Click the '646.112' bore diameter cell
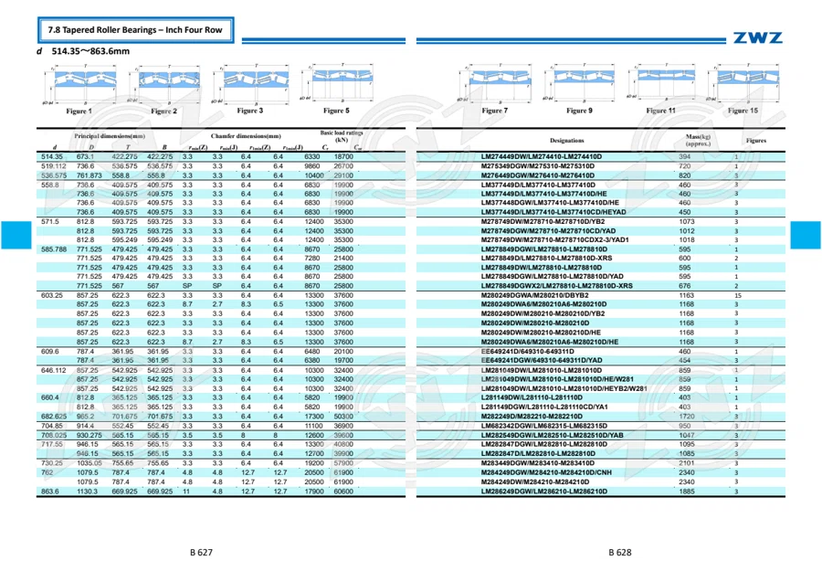 coord(54,370)
